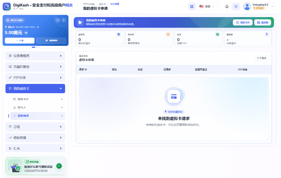Click 用户仪表盘 breadcrumb link
Viewport: 281px width, 178px height.
click(89, 4)
